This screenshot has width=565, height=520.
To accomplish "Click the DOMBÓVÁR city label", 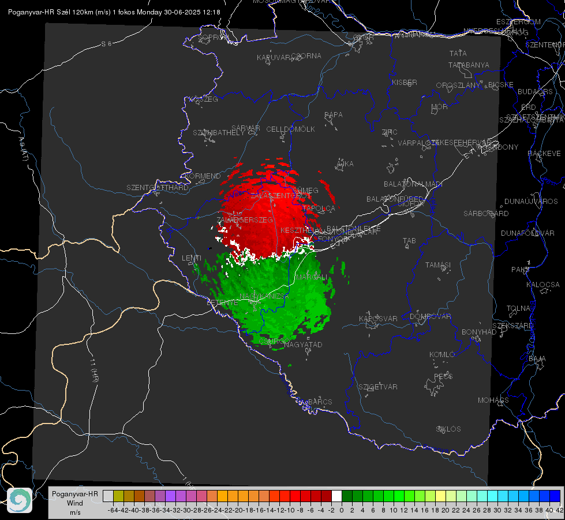I will (430, 316).
